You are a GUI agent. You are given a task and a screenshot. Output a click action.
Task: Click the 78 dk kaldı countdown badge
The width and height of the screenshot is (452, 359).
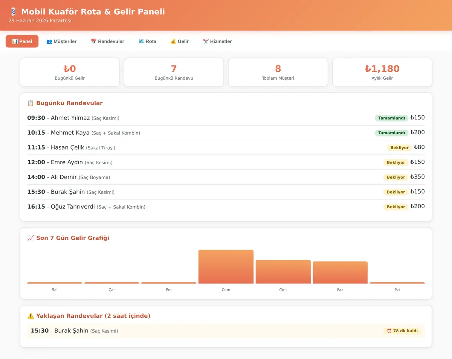[402, 331]
